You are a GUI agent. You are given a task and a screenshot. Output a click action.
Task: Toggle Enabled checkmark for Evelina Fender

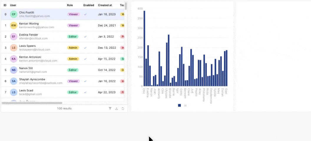click(85, 37)
